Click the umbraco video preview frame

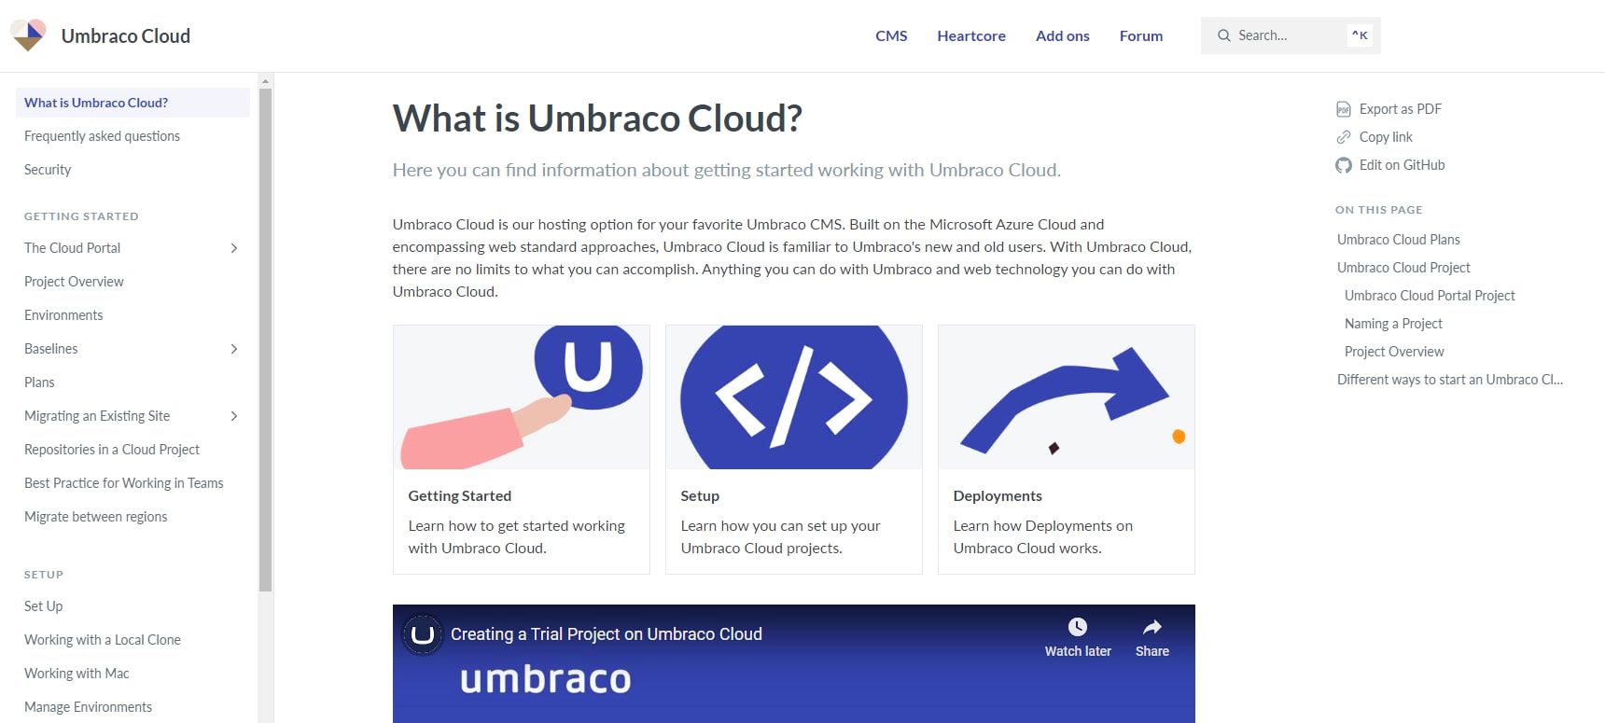[794, 664]
